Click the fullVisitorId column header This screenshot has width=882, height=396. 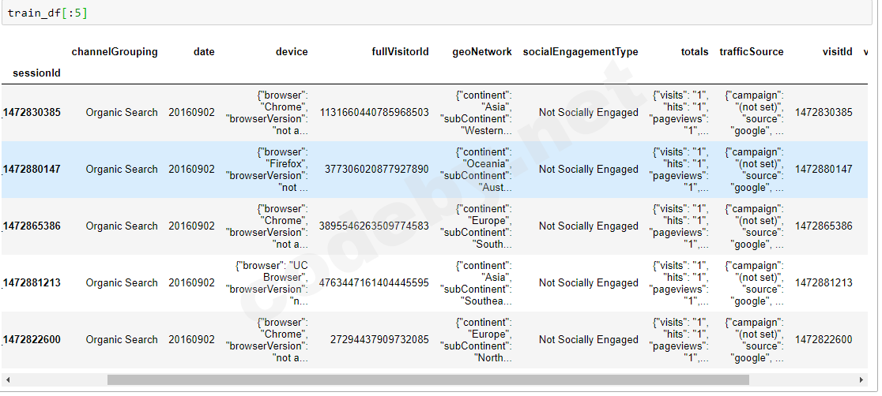pos(400,52)
